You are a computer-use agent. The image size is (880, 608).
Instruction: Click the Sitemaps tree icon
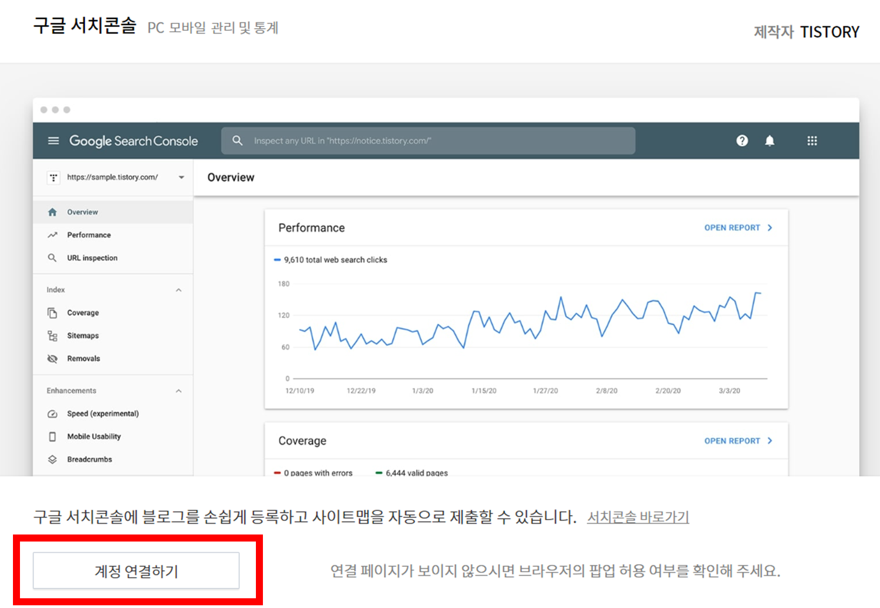(52, 336)
